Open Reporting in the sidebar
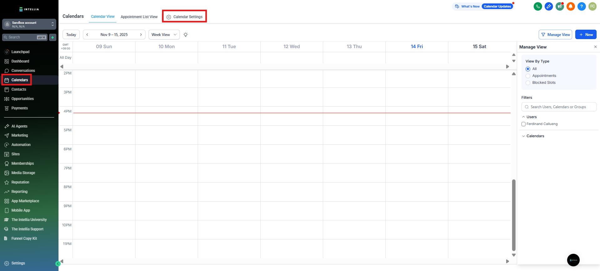 click(x=19, y=192)
